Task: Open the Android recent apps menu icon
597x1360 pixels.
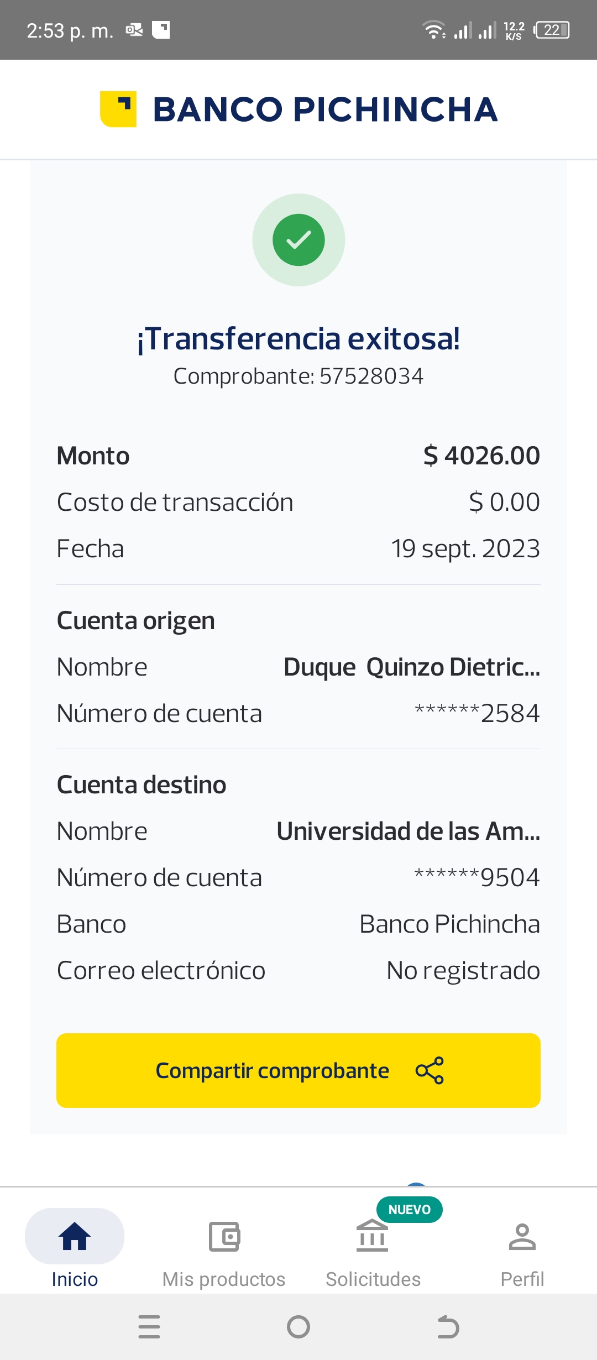Action: 149,1327
